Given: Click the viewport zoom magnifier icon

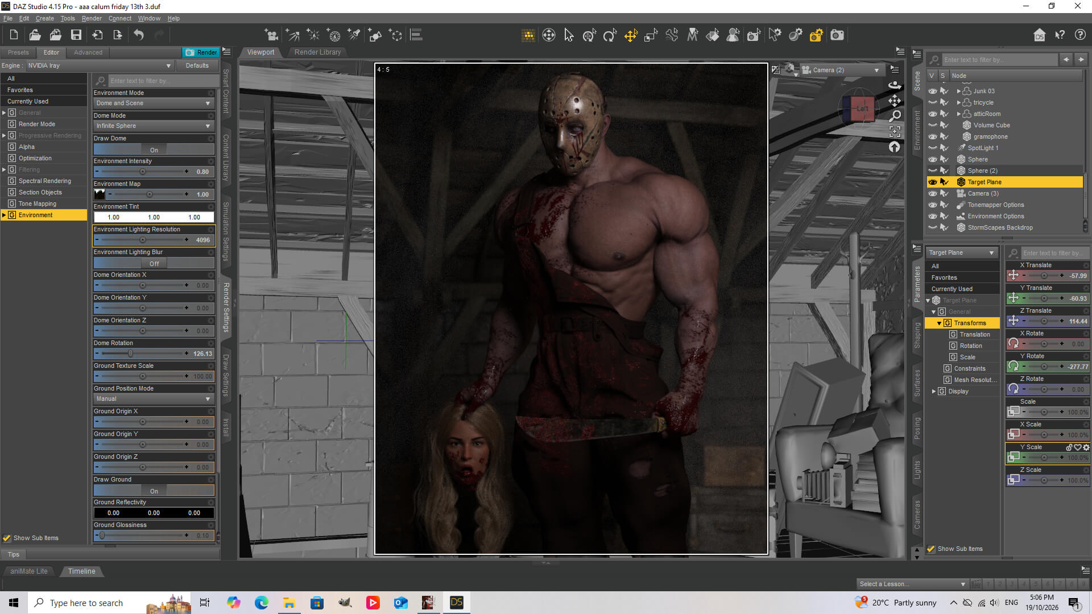Looking at the screenshot, I should (x=895, y=116).
